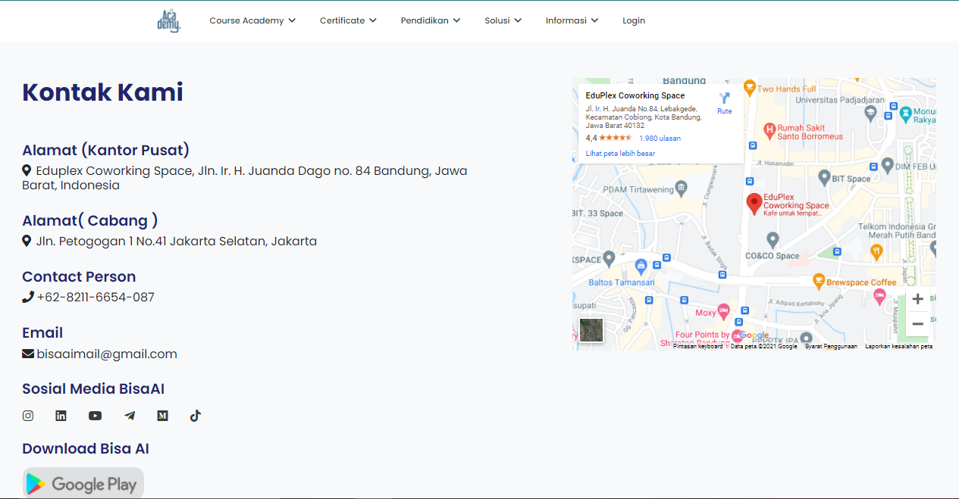The width and height of the screenshot is (959, 499).
Task: Click 'Lihat peta lebih besar' link
Action: click(620, 154)
